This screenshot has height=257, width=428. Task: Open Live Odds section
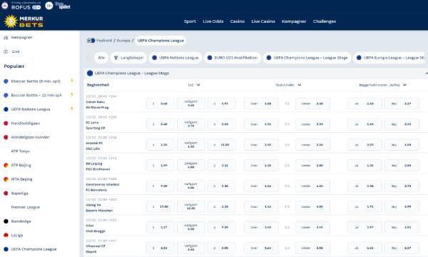pyautogui.click(x=213, y=21)
